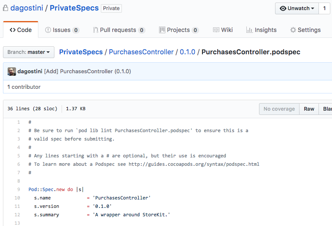Open the 0.1.0 breadcrumb folder
This screenshot has width=332, height=226.
coord(187,52)
